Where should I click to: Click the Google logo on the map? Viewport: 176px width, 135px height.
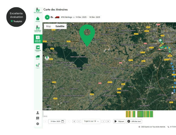pos(47,109)
